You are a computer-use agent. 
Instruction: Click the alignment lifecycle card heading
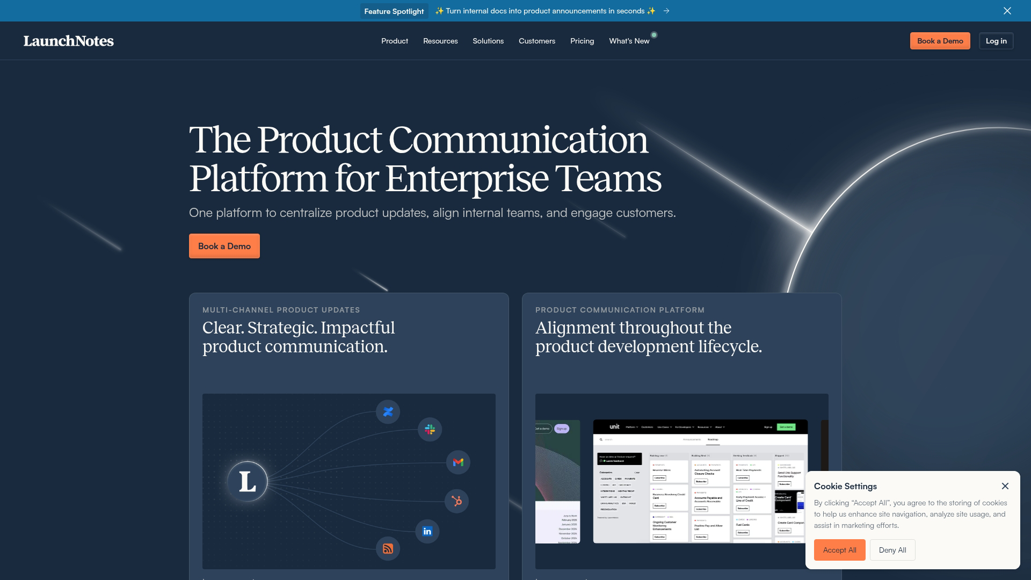[x=649, y=337]
